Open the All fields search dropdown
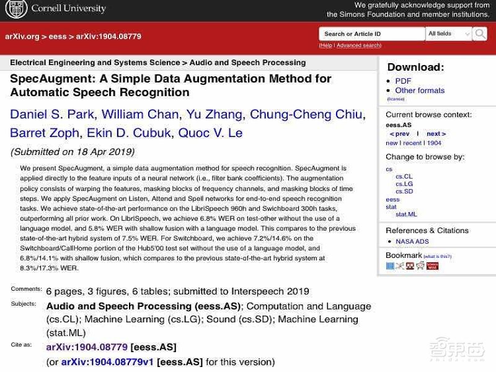This screenshot has height=372, width=496. [x=448, y=33]
